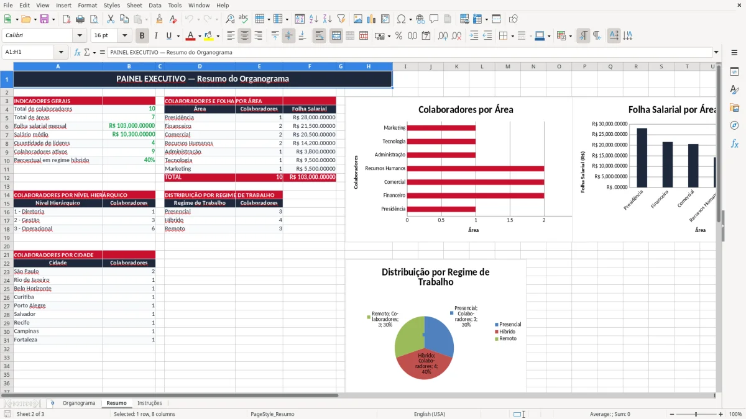746x419 pixels.
Task: Toggle left-to-right text direction
Action: click(x=583, y=36)
